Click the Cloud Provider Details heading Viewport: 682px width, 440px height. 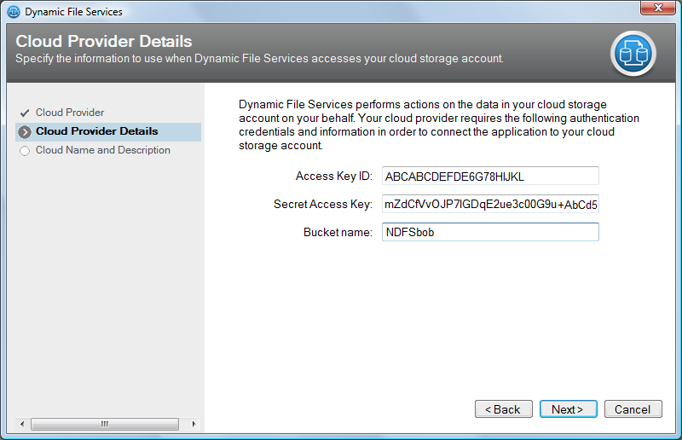tap(104, 42)
